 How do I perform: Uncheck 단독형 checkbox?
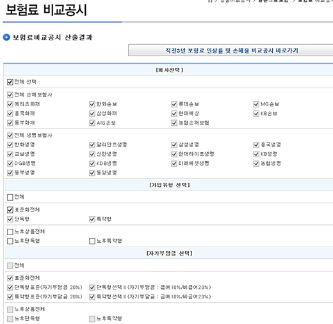click(x=10, y=219)
